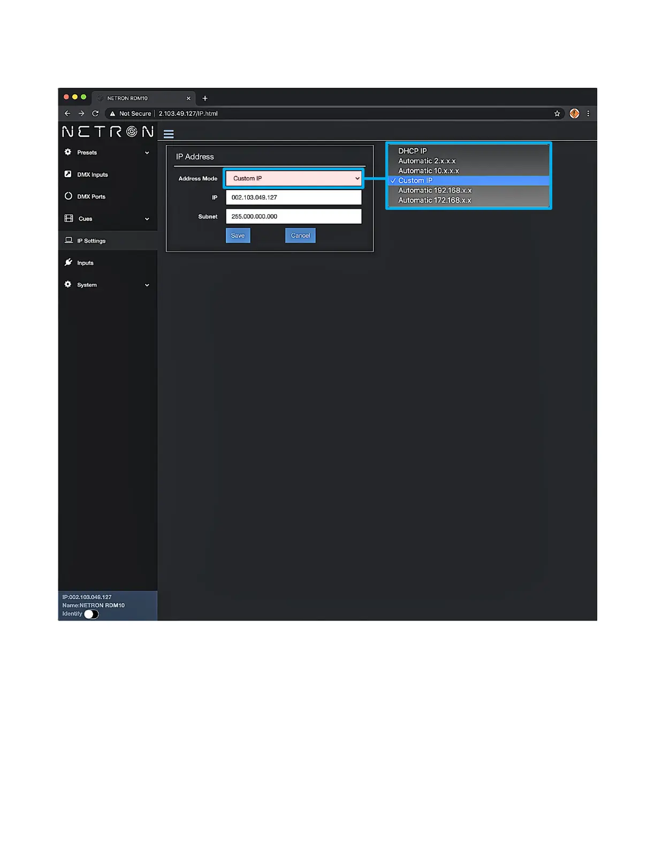Image resolution: width=655 pixels, height=848 pixels.
Task: Expand the System submenu chevron
Action: (147, 285)
